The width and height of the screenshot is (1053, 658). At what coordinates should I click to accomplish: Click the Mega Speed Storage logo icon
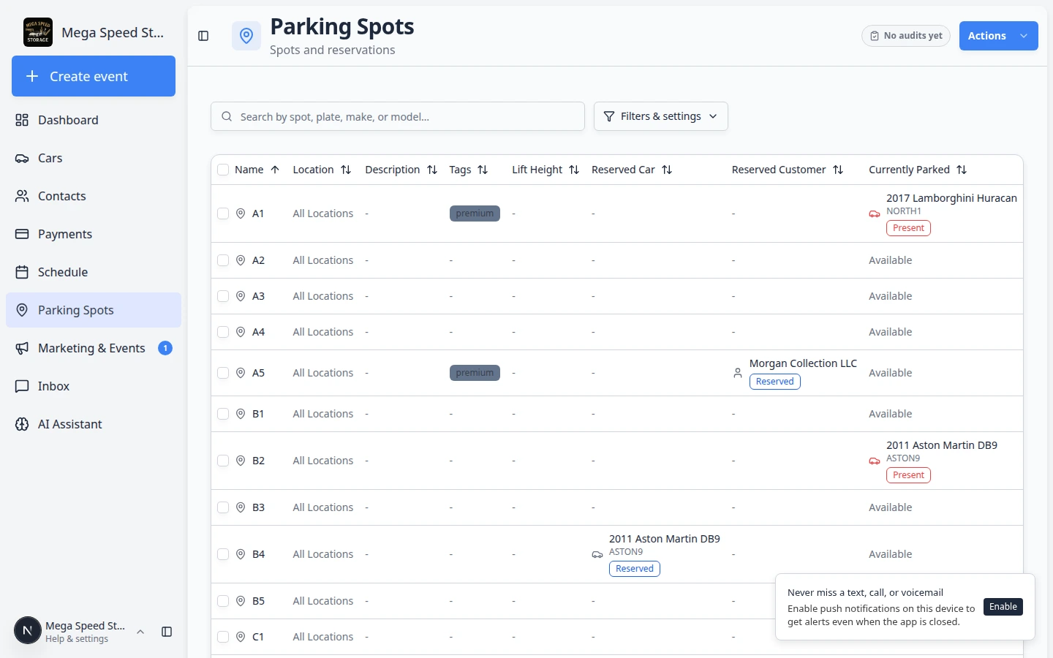point(38,32)
